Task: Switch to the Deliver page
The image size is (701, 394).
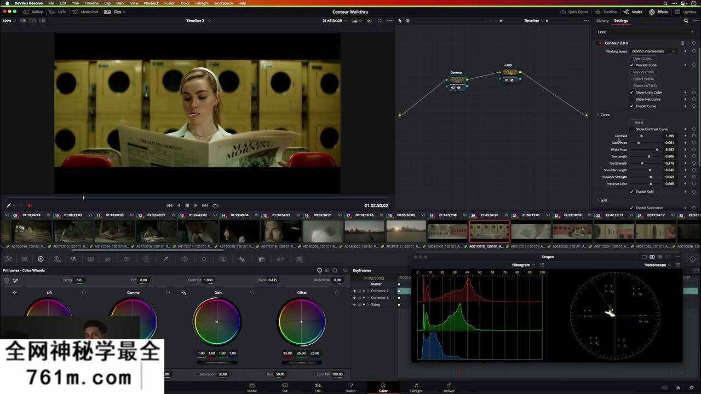Action: click(449, 387)
